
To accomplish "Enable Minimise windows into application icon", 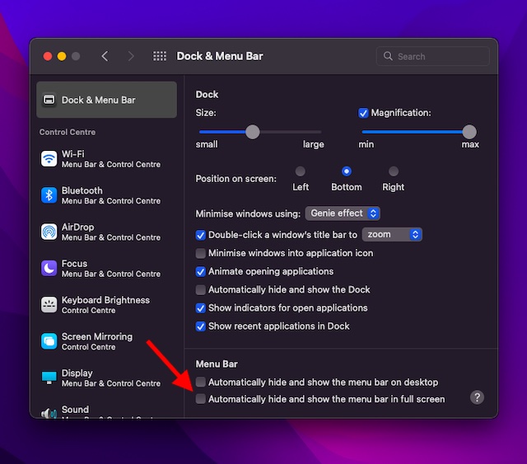I will 201,253.
